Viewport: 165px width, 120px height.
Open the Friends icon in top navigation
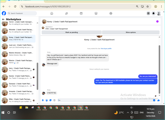pyautogui.click(x=67, y=14)
